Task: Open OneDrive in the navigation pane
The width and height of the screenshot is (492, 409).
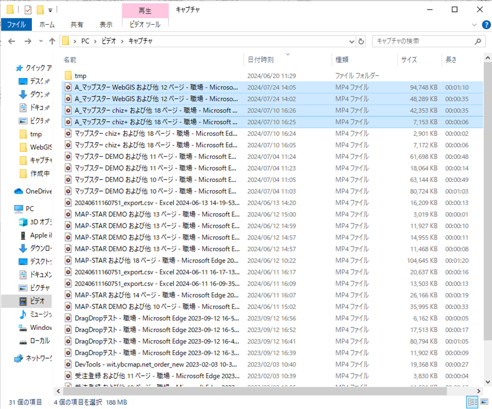Action: (x=33, y=191)
